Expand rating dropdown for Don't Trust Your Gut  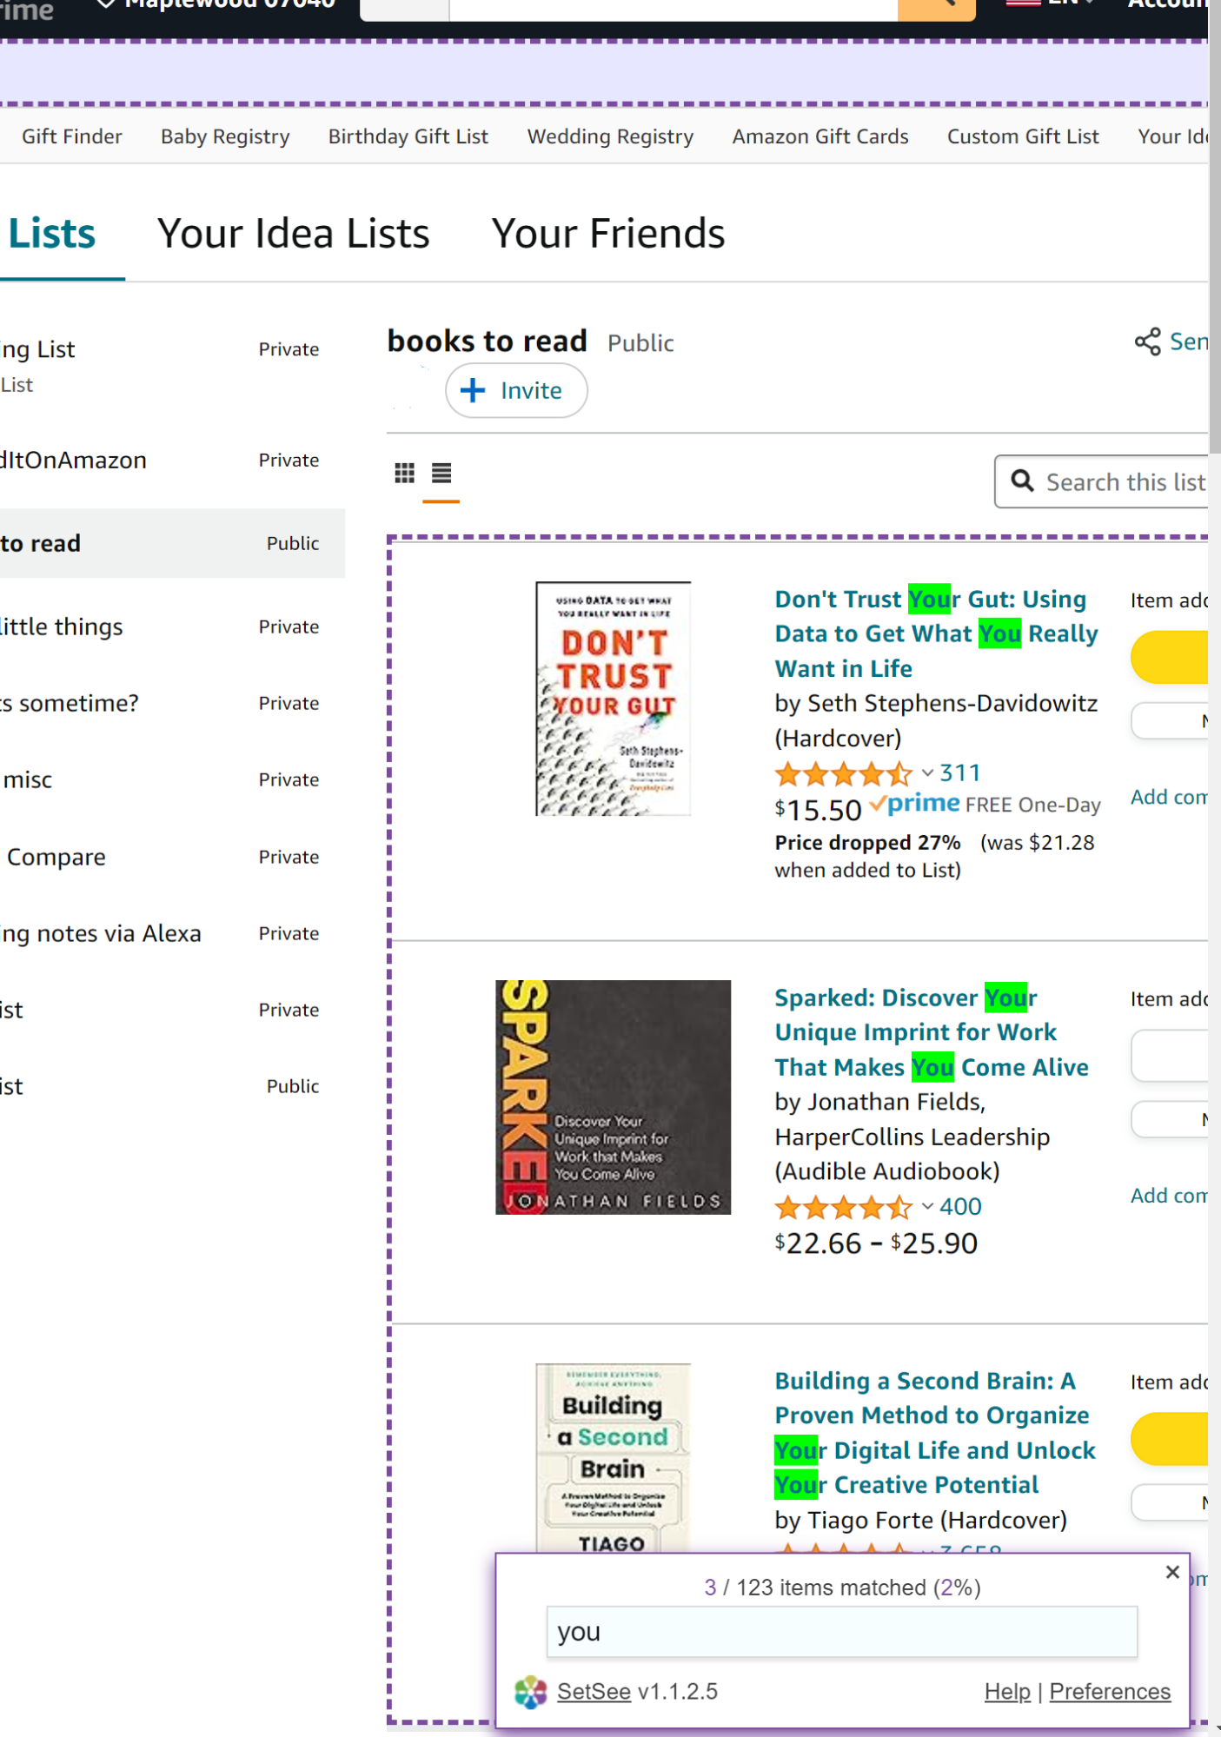pos(927,772)
